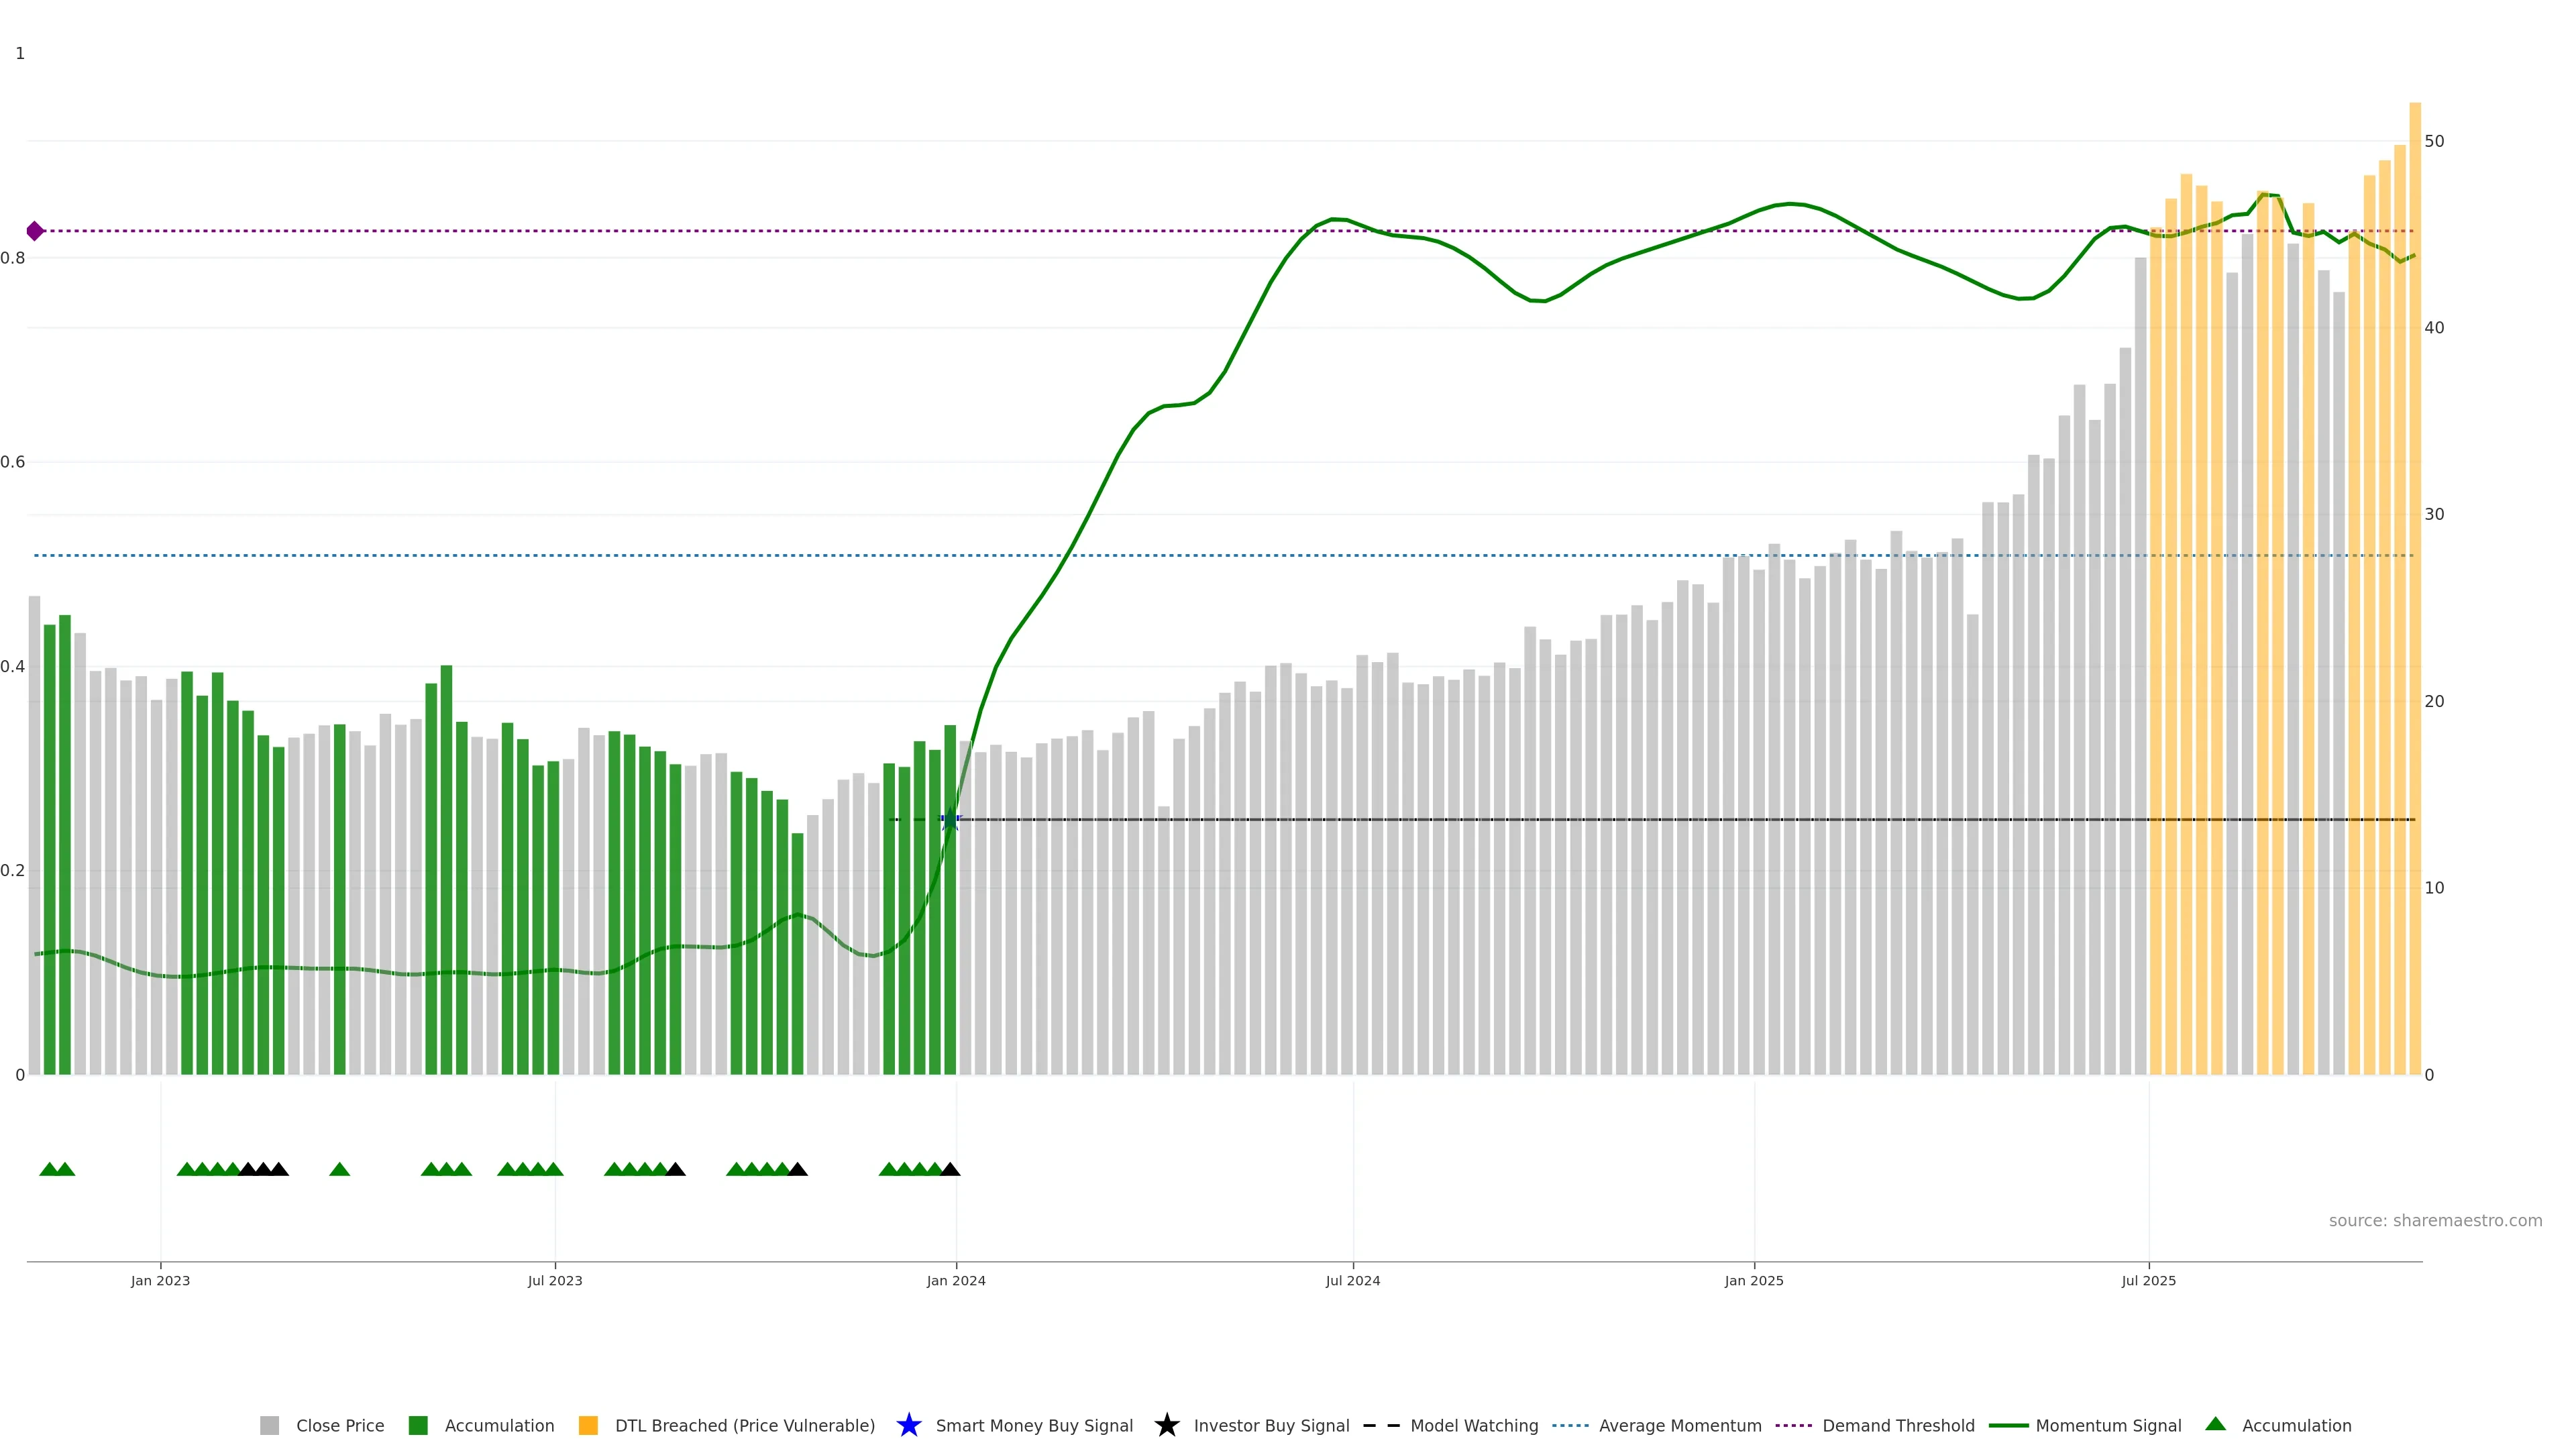
Task: Click the Jul 2025 axis label
Action: (2148, 1280)
